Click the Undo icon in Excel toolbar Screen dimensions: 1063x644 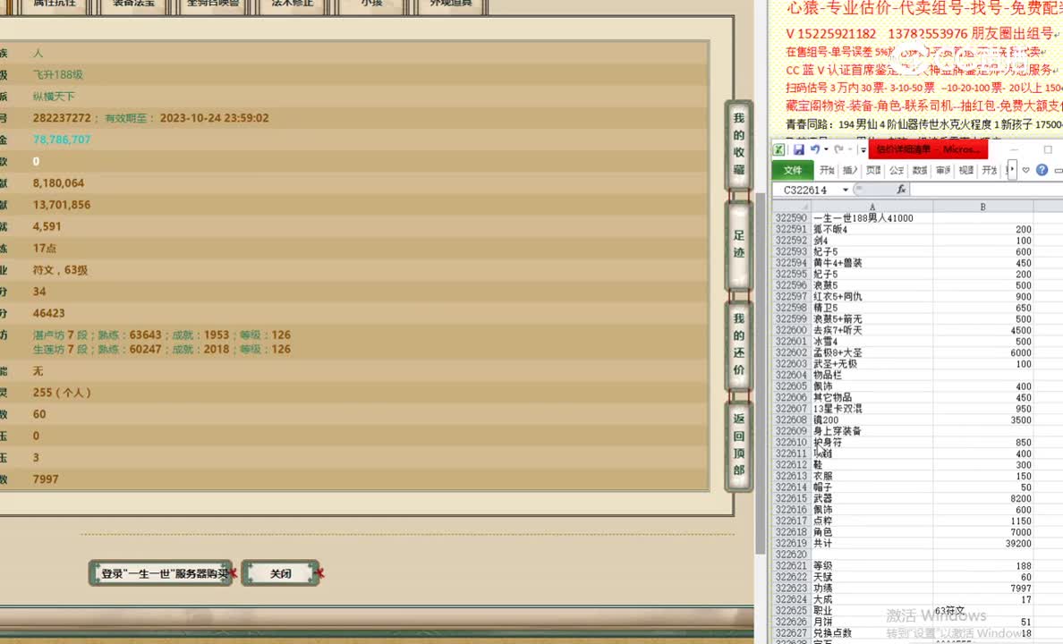click(815, 149)
